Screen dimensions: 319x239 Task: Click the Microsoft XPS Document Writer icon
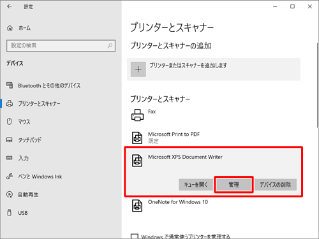[137, 161]
